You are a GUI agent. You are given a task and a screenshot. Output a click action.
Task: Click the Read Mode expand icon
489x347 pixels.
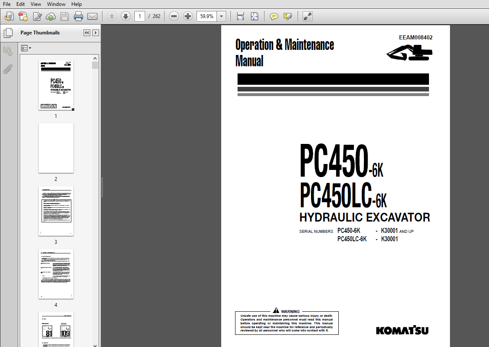(x=308, y=16)
